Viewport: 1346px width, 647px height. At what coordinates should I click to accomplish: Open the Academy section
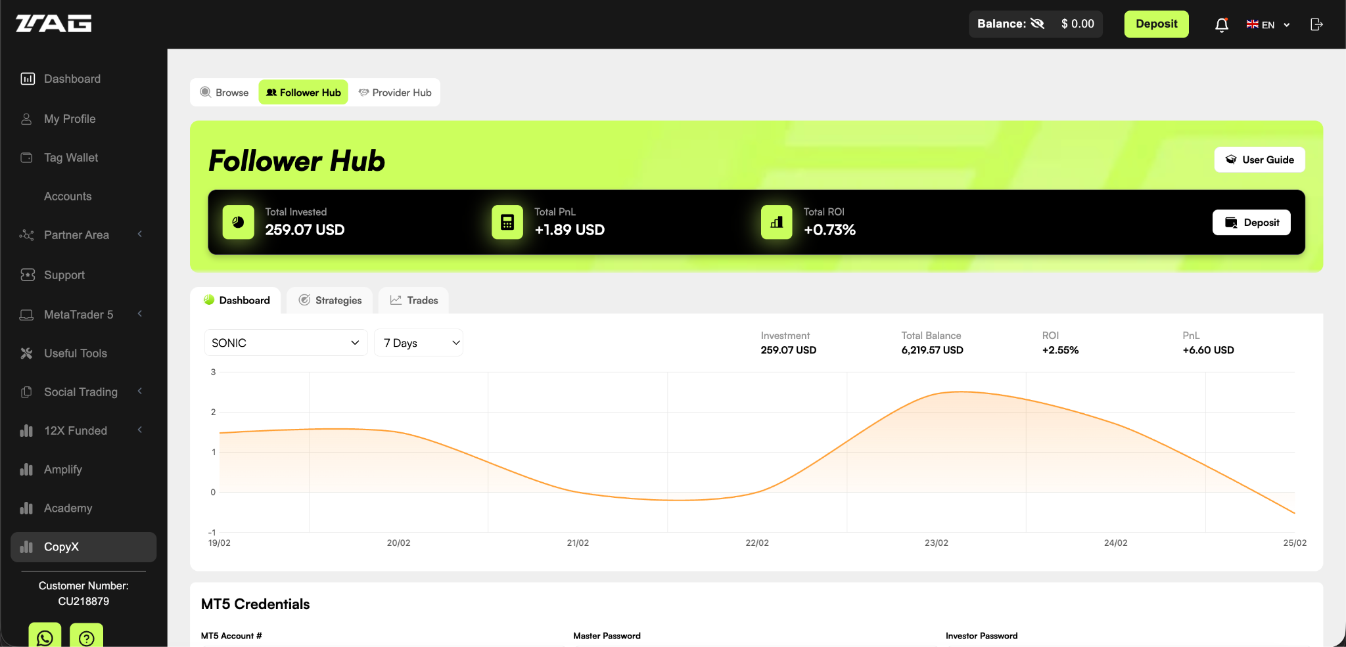[68, 508]
